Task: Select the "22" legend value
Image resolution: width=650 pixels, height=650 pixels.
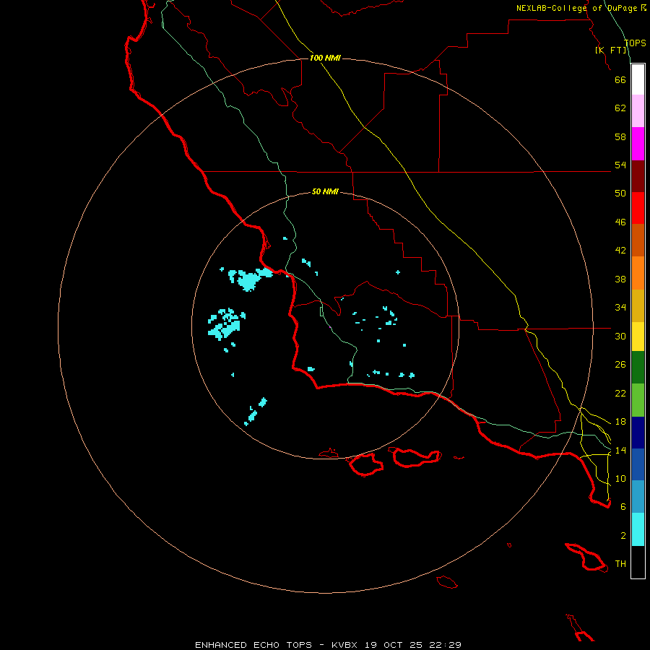Action: [x=620, y=394]
